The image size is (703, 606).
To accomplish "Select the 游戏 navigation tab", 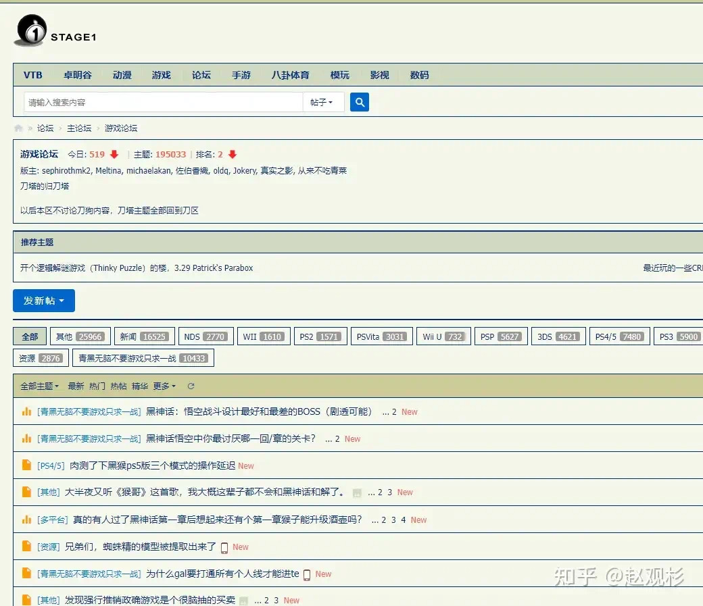I will [x=162, y=75].
